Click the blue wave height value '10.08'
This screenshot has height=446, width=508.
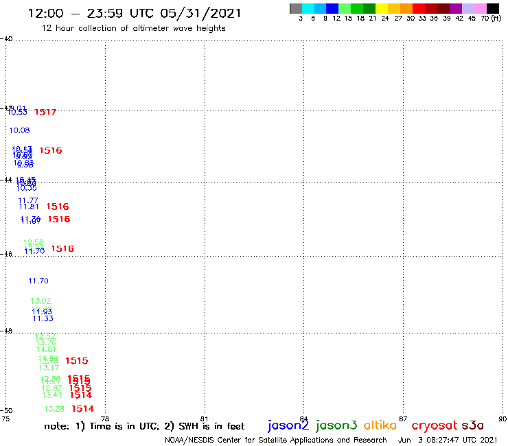pos(19,130)
